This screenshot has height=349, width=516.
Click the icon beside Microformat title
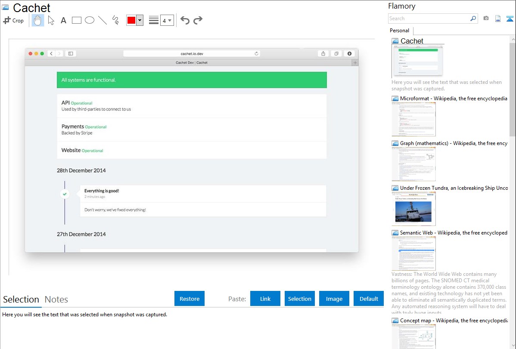(x=395, y=99)
